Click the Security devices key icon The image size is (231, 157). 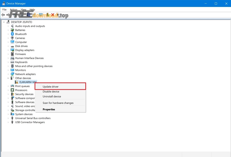coord(12,94)
